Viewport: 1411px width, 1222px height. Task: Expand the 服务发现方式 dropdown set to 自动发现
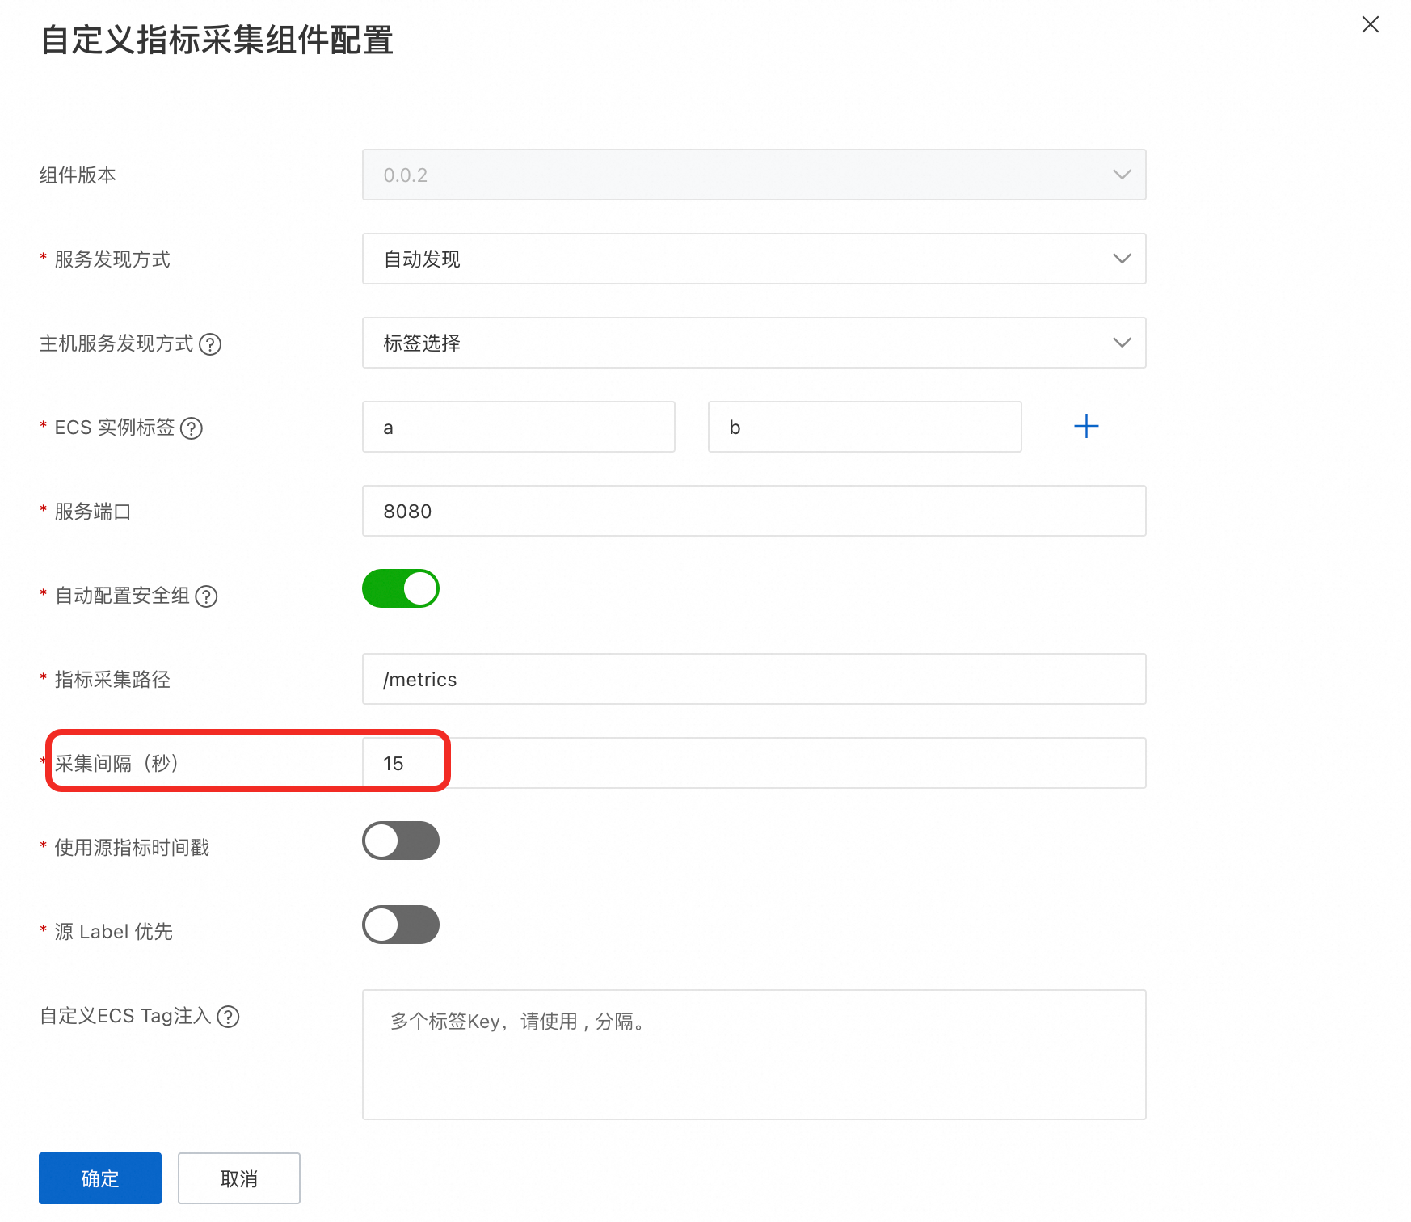754,259
